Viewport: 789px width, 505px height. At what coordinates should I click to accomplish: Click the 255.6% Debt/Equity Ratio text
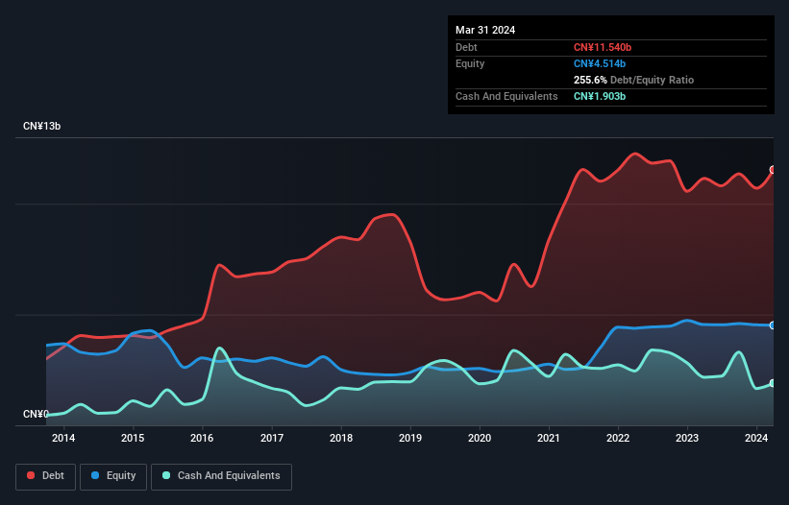(x=633, y=80)
